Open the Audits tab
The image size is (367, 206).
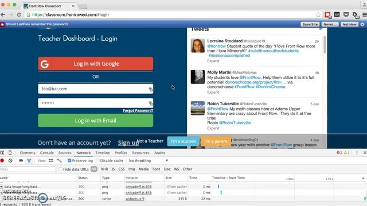pos(159,153)
